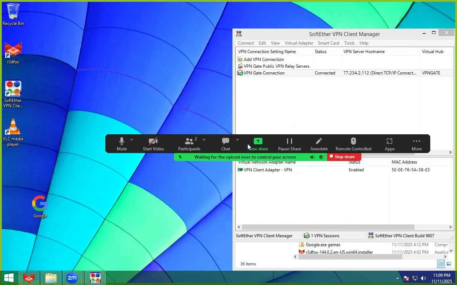457x285 pixels.
Task: Select Google.exe games folder in Explorer
Action: (x=320, y=245)
